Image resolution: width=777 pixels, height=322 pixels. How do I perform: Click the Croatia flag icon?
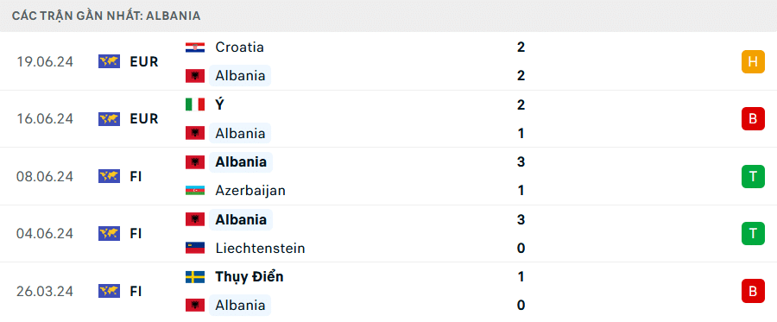pyautogui.click(x=195, y=47)
